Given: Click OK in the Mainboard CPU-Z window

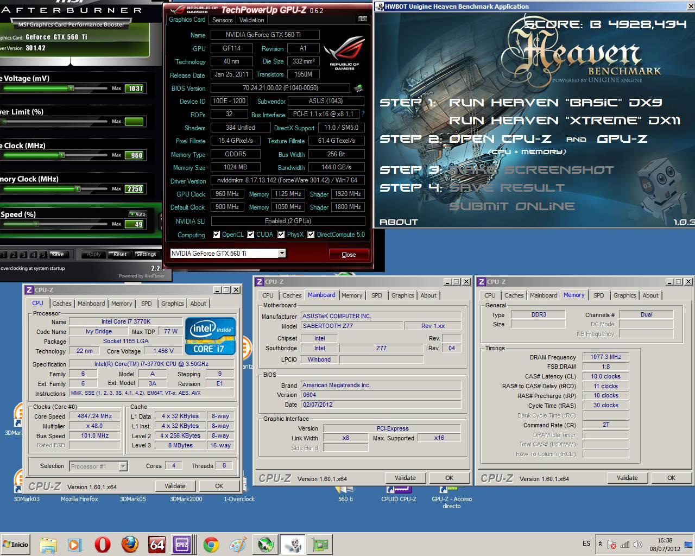Looking at the screenshot, I should (449, 478).
